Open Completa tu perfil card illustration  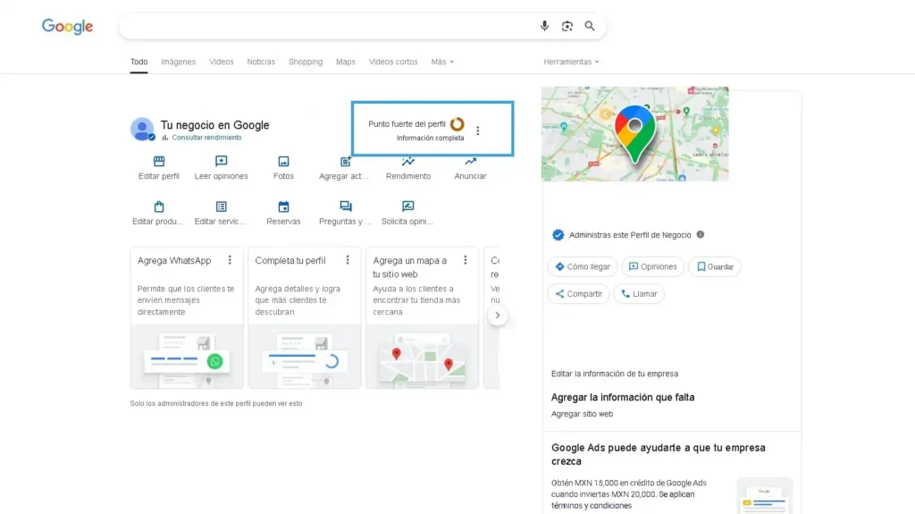(305, 357)
